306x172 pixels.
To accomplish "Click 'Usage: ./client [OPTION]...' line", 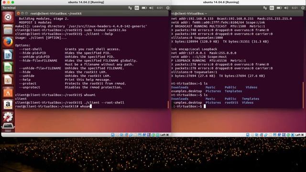I will tap(41, 38).
